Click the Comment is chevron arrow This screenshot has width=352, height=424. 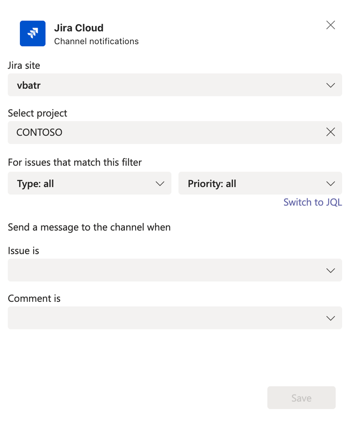click(330, 318)
